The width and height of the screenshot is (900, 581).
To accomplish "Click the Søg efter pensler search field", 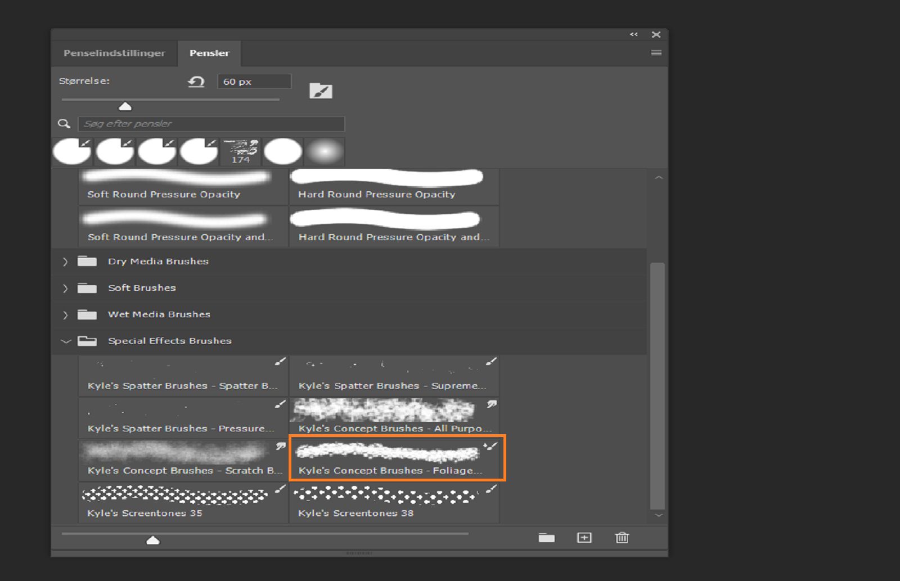I will click(211, 124).
